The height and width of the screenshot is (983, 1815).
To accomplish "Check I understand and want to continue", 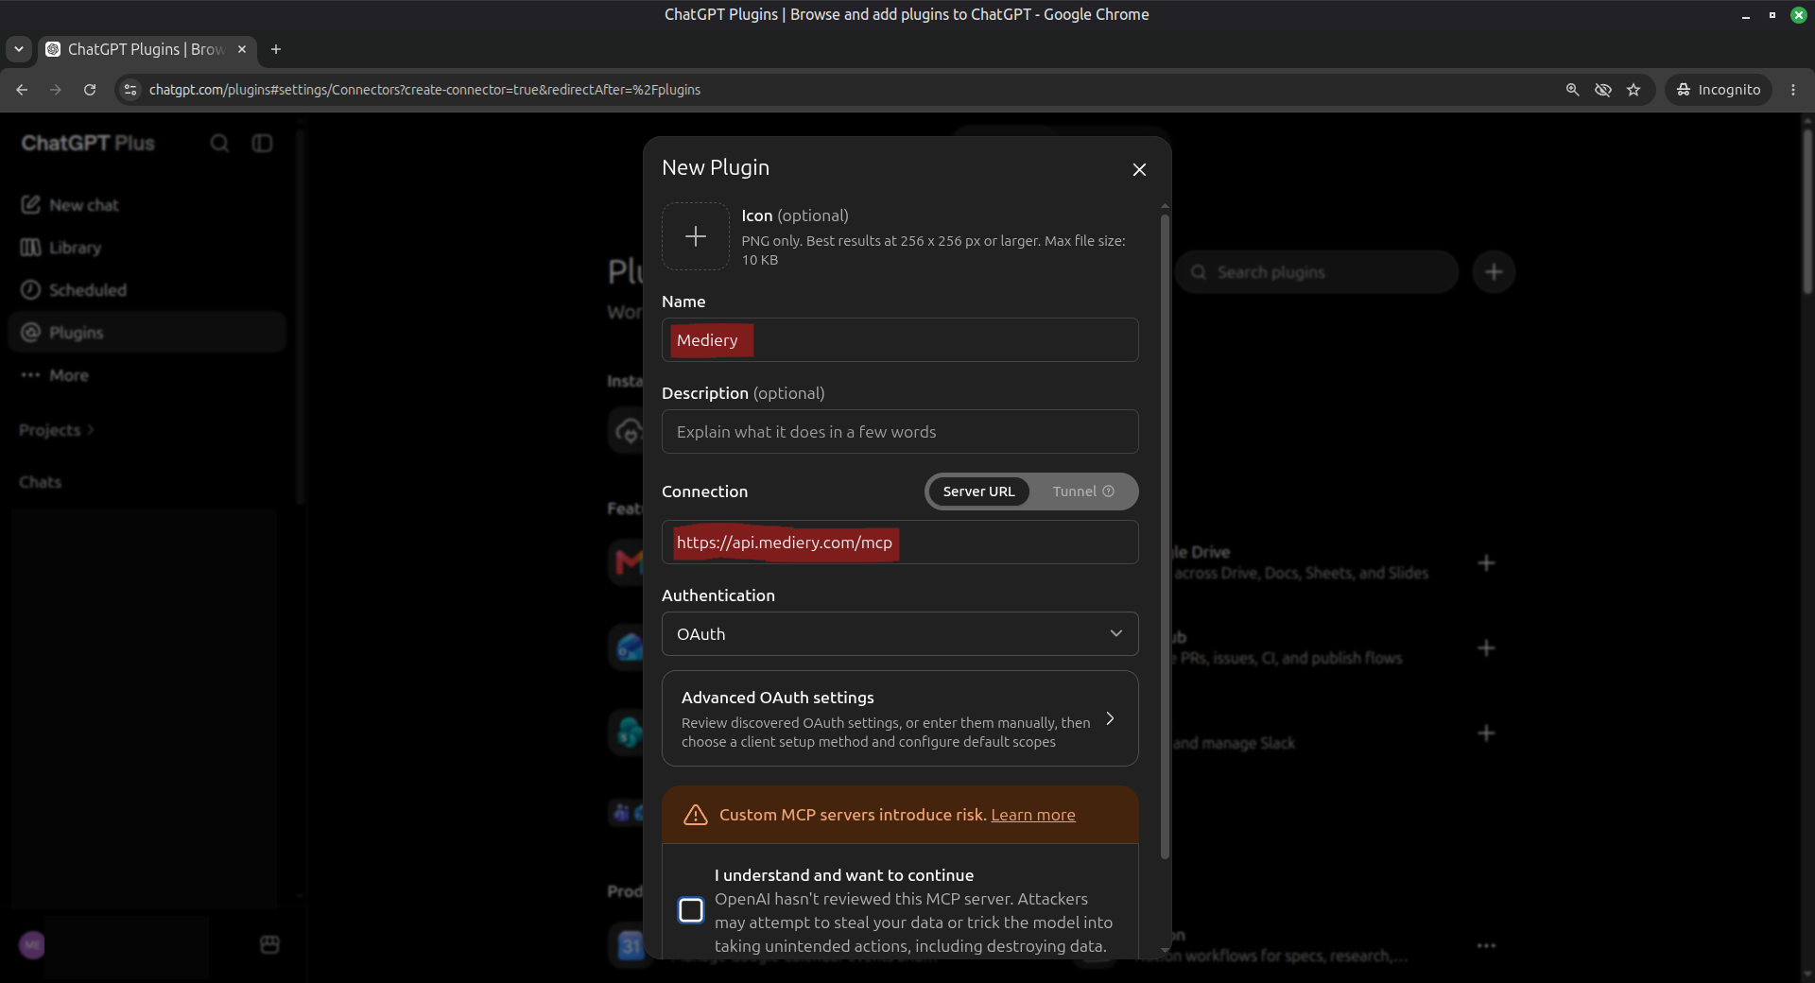I will pyautogui.click(x=691, y=910).
